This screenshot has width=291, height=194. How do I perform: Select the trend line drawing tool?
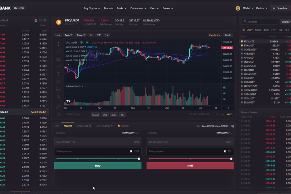(x=59, y=51)
